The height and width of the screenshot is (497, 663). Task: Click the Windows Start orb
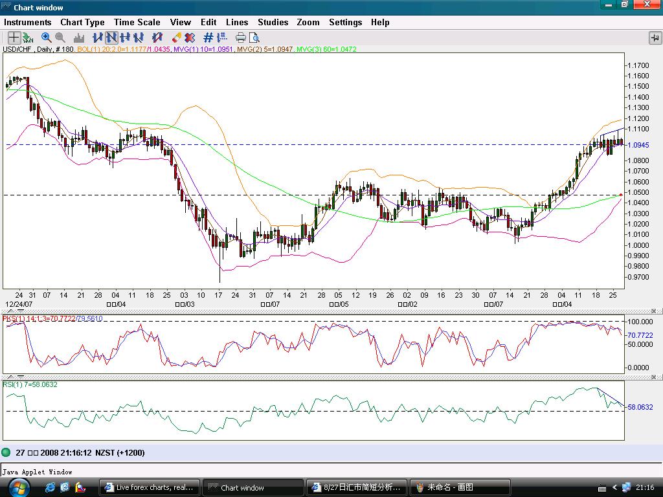[18, 487]
